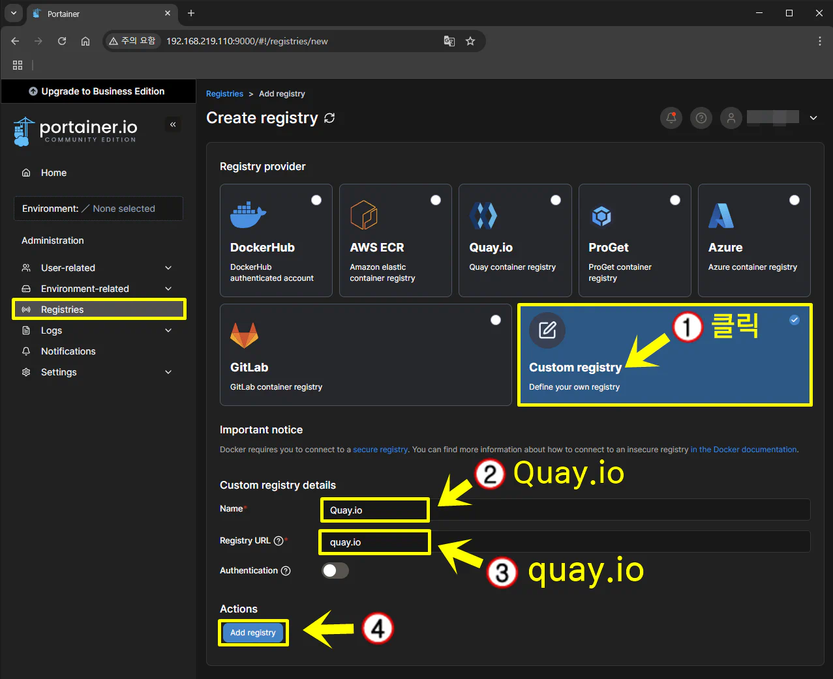Viewport: 833px width, 679px height.
Task: Select the GitLab provider radio button
Action: click(496, 320)
